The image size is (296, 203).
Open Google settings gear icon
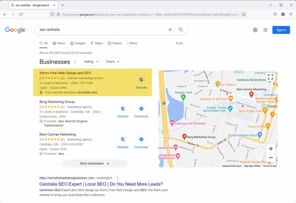pyautogui.click(x=255, y=30)
